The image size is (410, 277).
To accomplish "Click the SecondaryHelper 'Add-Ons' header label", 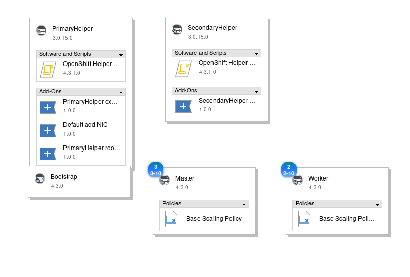I will pyautogui.click(x=186, y=90).
